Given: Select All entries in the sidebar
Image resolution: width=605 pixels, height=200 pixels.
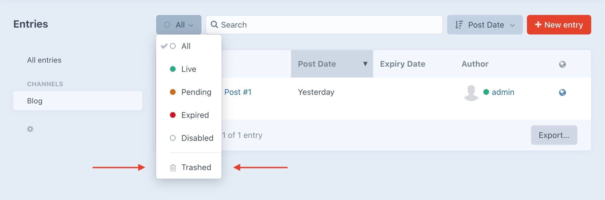Looking at the screenshot, I should click(x=44, y=60).
